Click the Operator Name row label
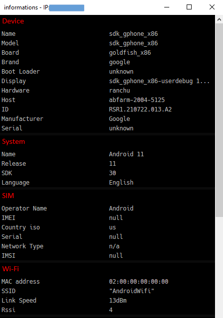Screen dimensions: 223x318 (x=24, y=209)
